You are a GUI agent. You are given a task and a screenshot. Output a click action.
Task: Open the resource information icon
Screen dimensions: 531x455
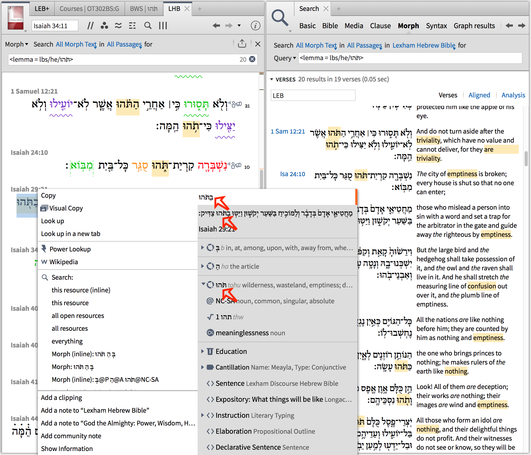point(255,26)
